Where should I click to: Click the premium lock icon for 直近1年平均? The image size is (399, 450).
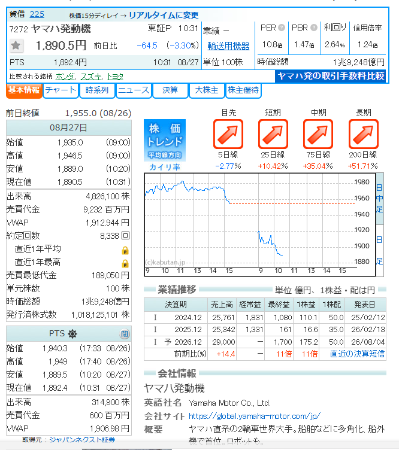click(125, 251)
